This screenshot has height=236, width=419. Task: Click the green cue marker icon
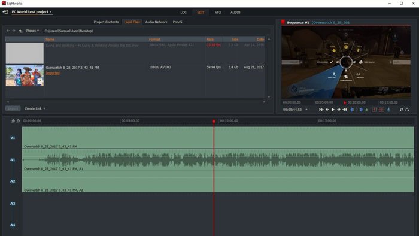coord(366,110)
